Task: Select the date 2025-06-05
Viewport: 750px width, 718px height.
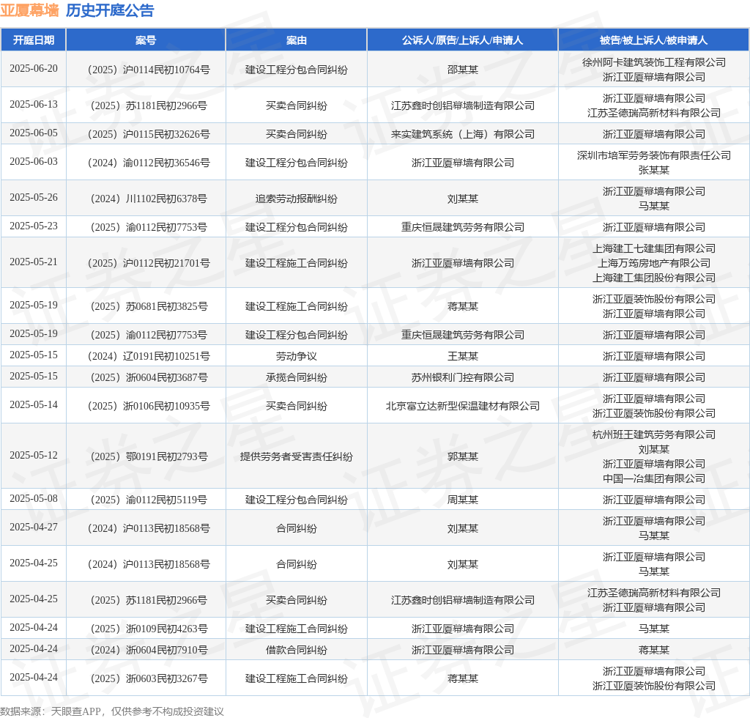Action: point(34,133)
